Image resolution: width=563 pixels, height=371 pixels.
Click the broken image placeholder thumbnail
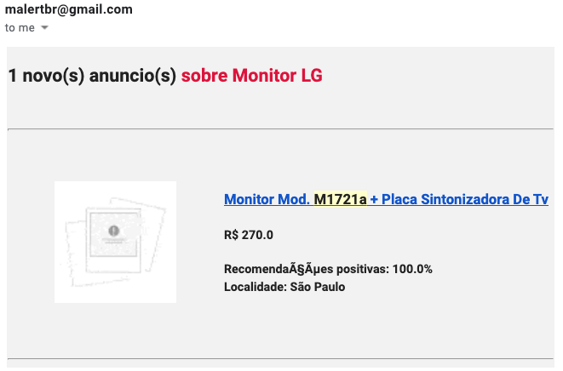[x=115, y=242]
